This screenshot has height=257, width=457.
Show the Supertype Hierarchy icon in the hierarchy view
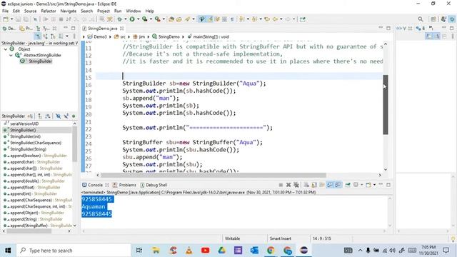pos(45,36)
